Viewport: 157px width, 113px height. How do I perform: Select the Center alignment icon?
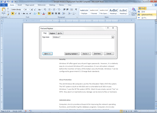tap(53, 13)
